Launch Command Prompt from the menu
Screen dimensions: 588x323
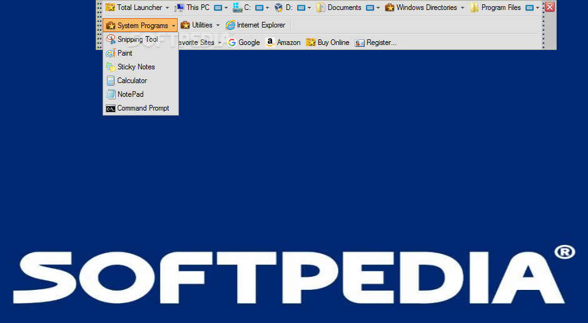click(x=141, y=108)
